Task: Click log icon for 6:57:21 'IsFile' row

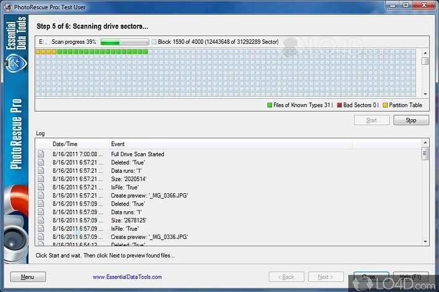Action: (41, 187)
